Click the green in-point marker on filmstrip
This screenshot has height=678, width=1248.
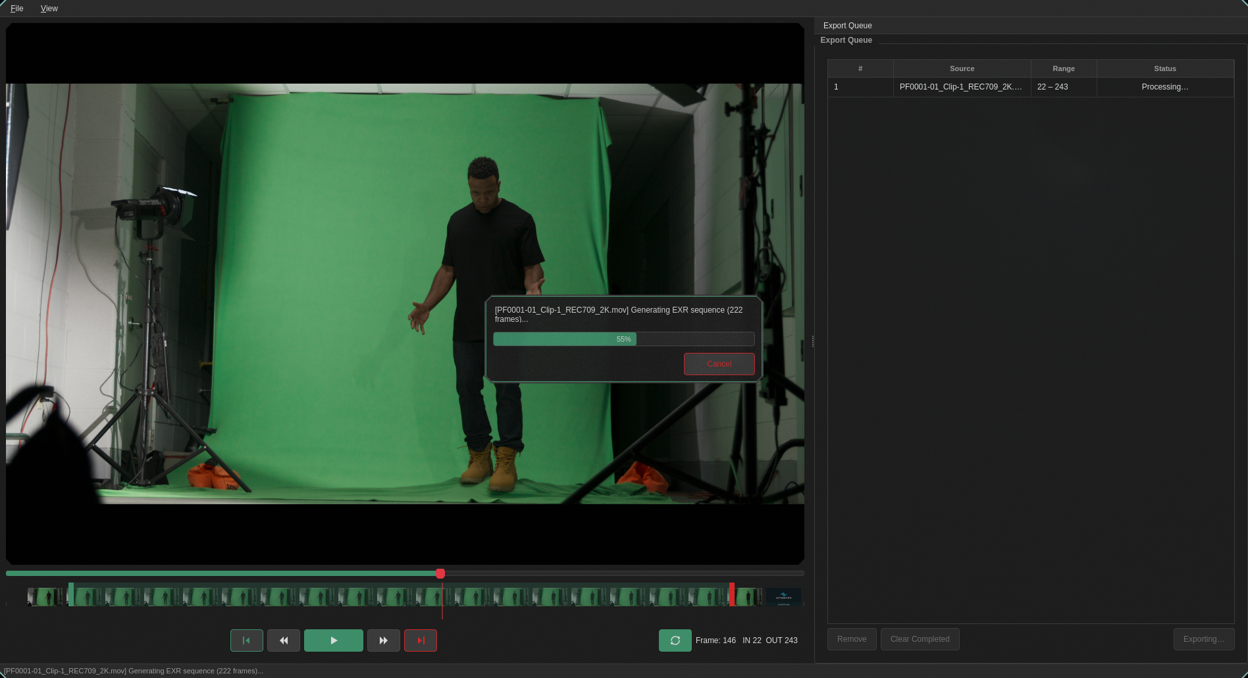coord(71,594)
